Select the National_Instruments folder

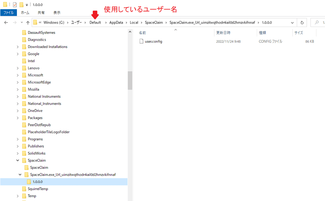44,103
